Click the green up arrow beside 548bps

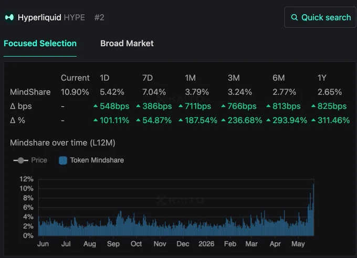coord(96,106)
